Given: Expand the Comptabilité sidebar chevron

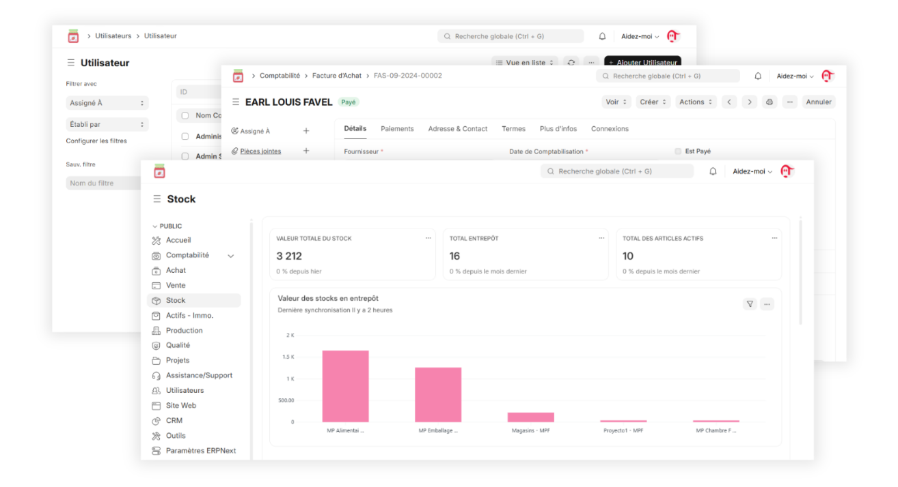Looking at the screenshot, I should point(230,256).
